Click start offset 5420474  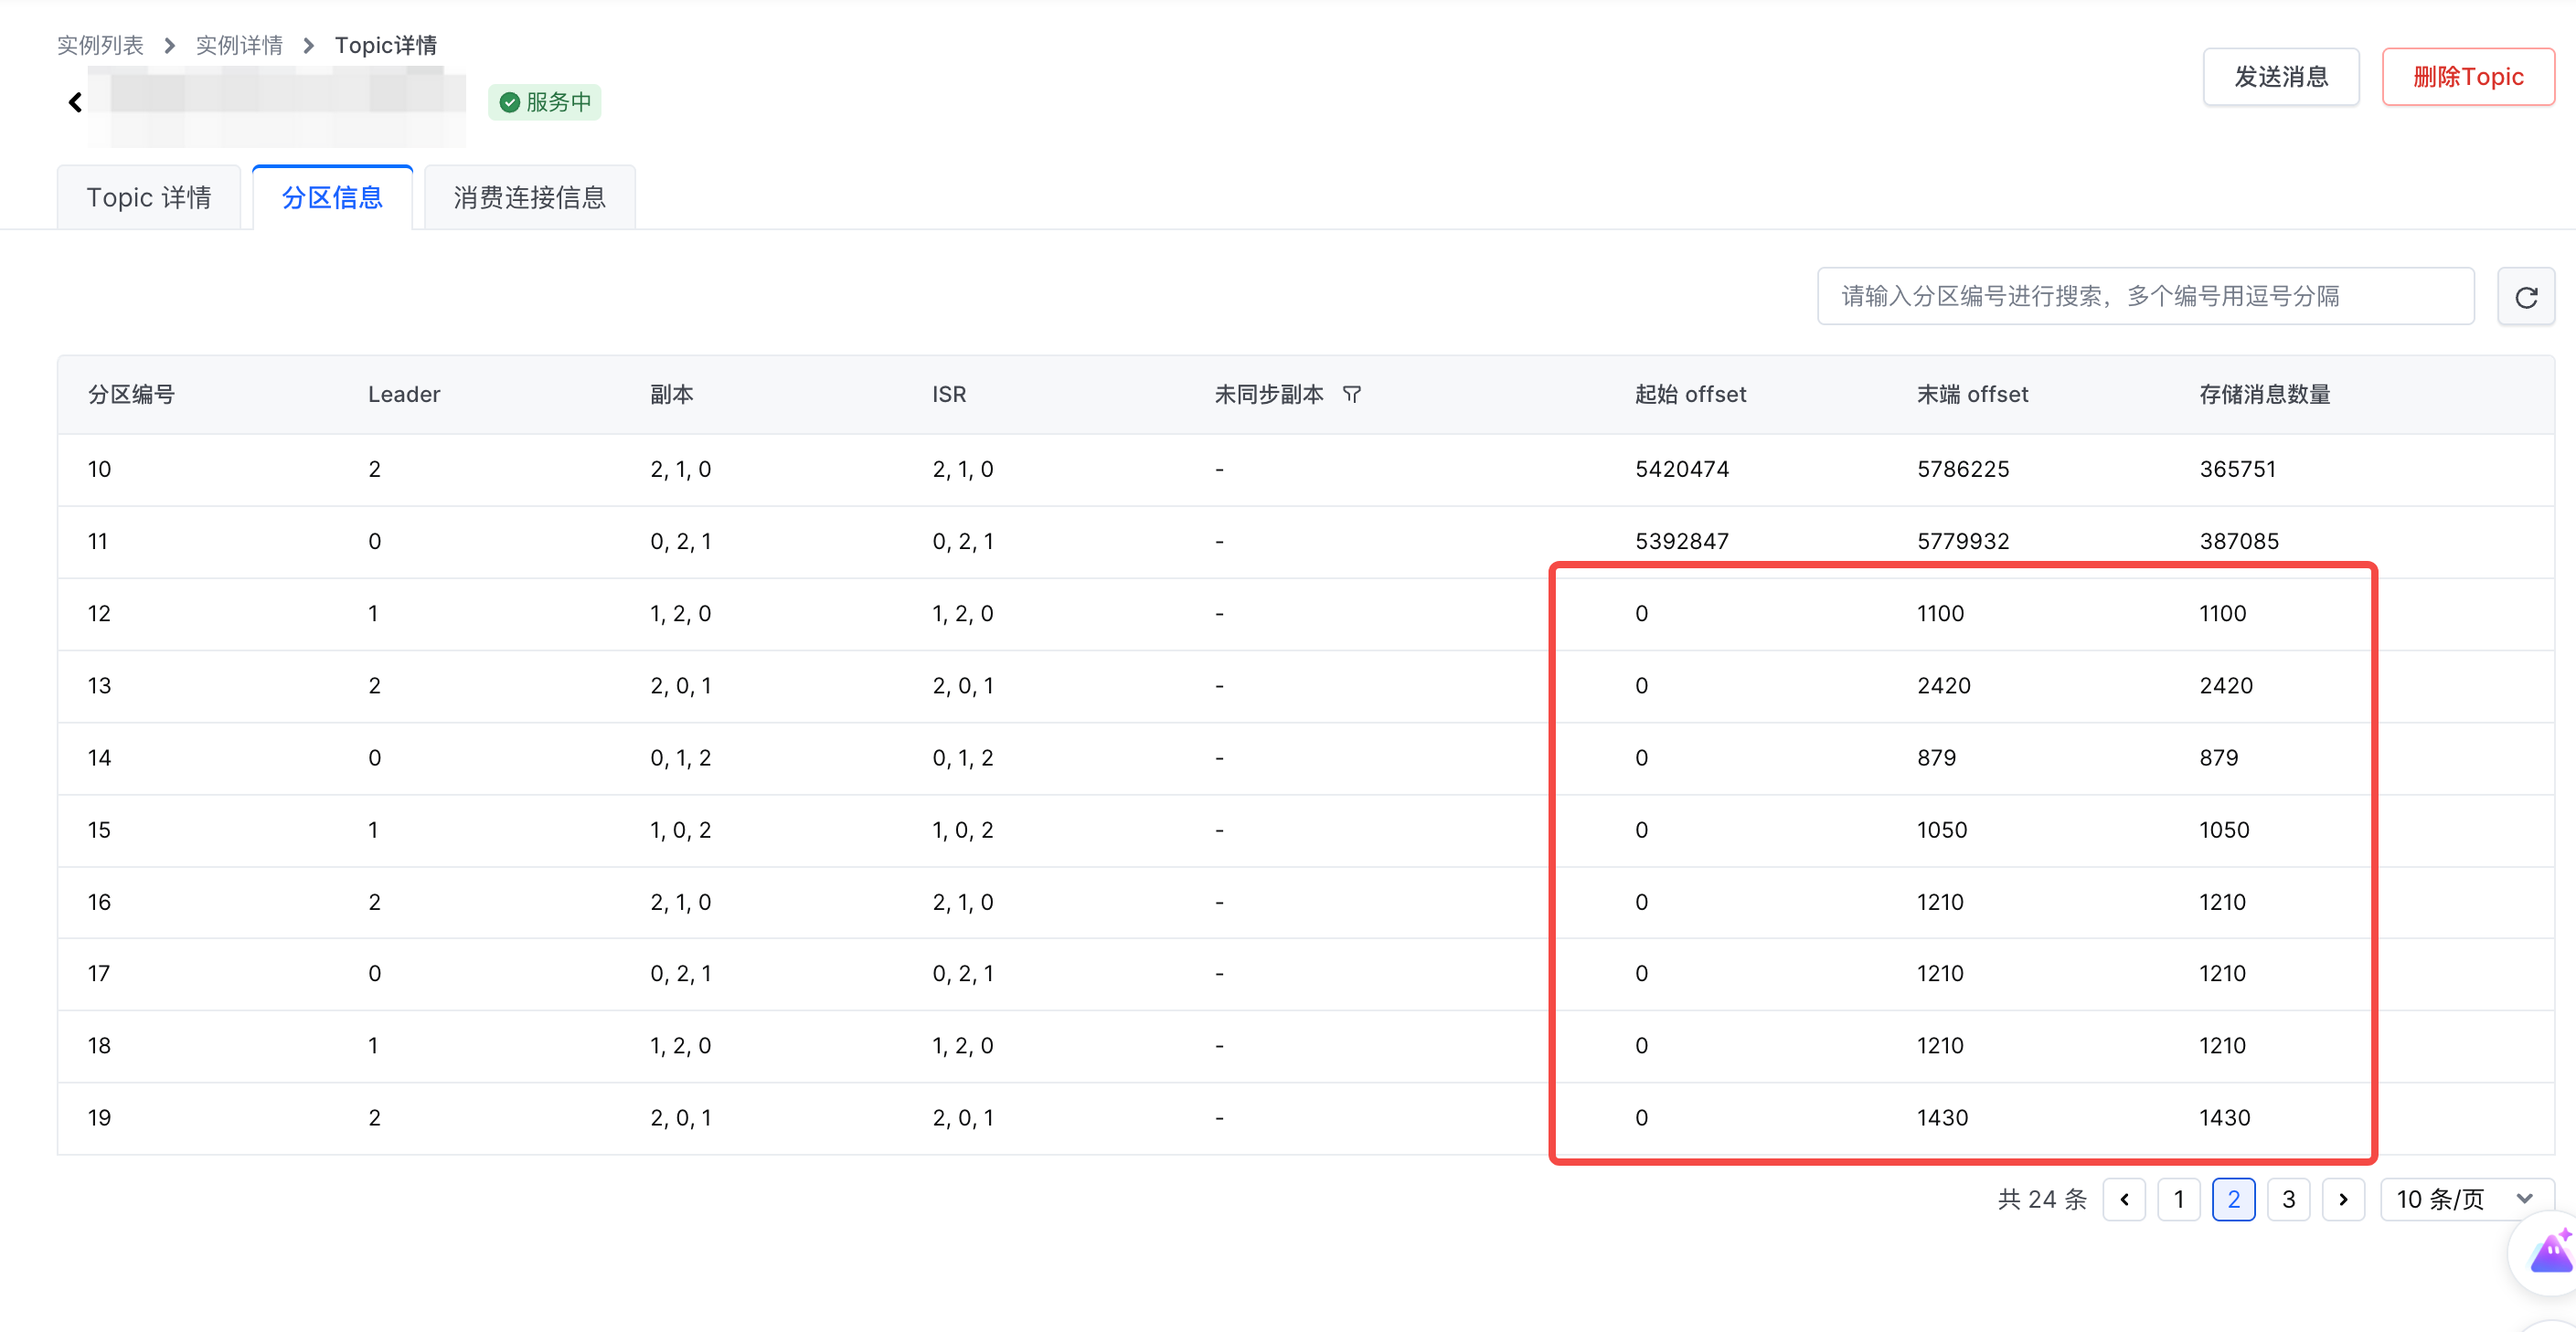[1682, 469]
